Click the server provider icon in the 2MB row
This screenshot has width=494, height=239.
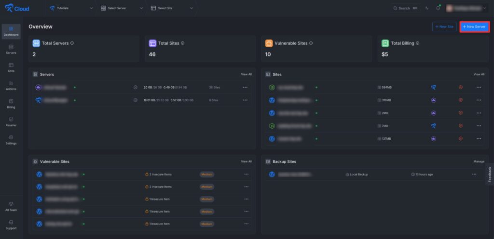point(434,113)
